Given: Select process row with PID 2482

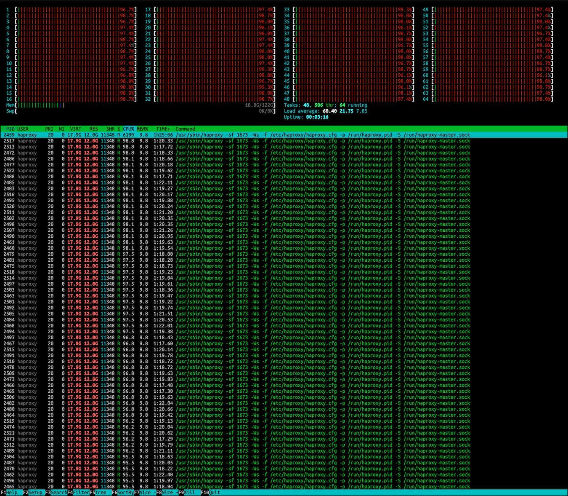Looking at the screenshot, I should pyautogui.click(x=284, y=403).
